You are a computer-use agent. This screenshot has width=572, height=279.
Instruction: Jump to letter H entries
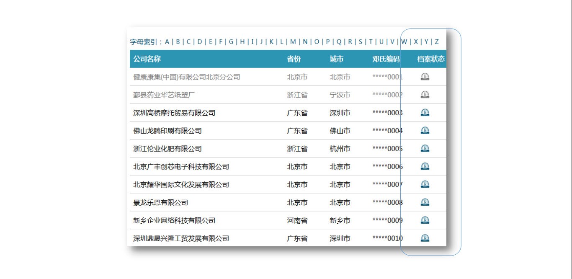coord(242,42)
